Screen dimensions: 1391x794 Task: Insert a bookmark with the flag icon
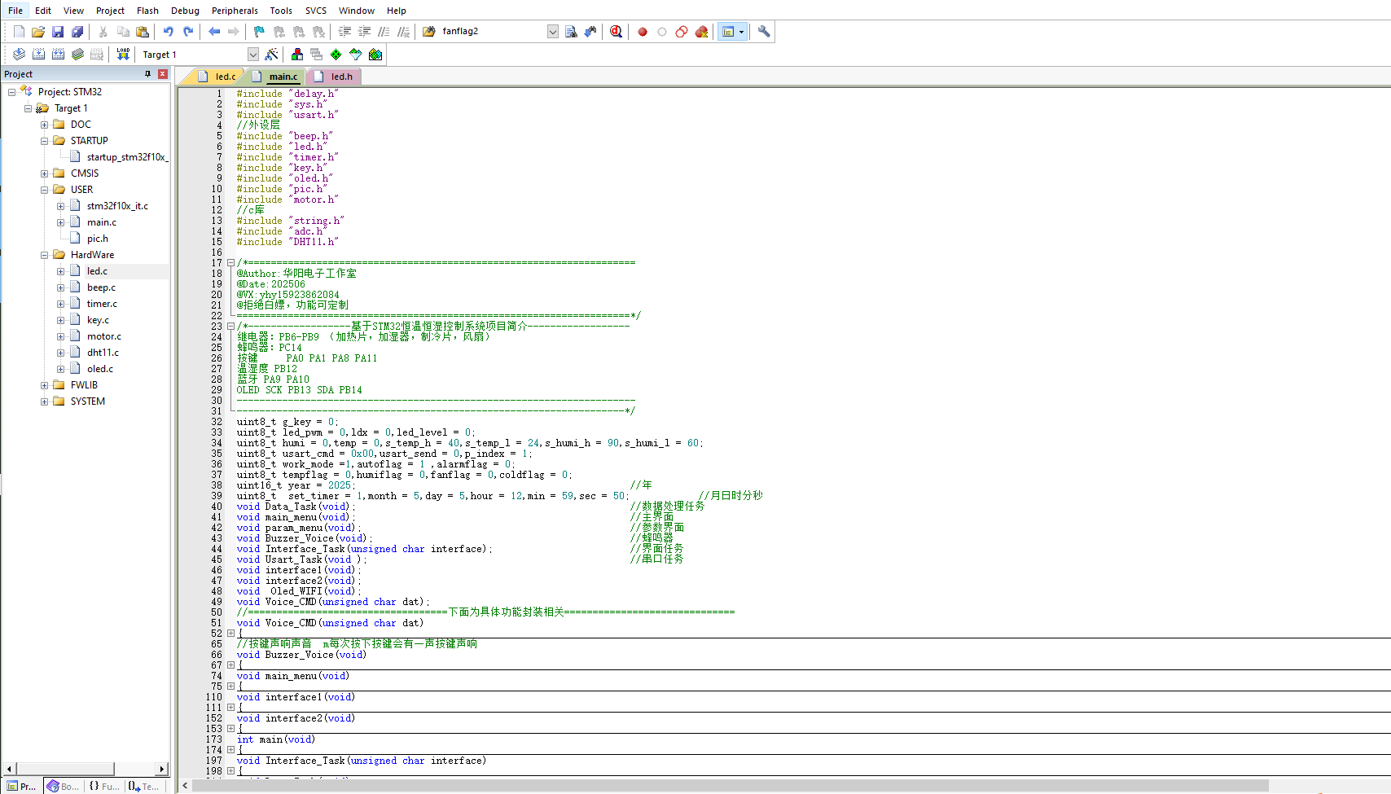point(260,32)
